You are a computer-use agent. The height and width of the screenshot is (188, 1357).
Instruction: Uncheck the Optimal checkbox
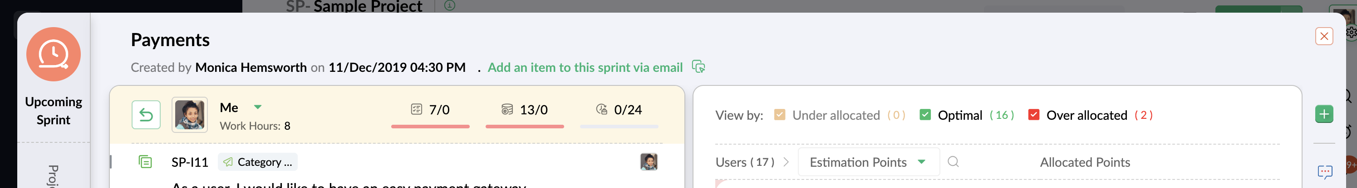pos(925,115)
